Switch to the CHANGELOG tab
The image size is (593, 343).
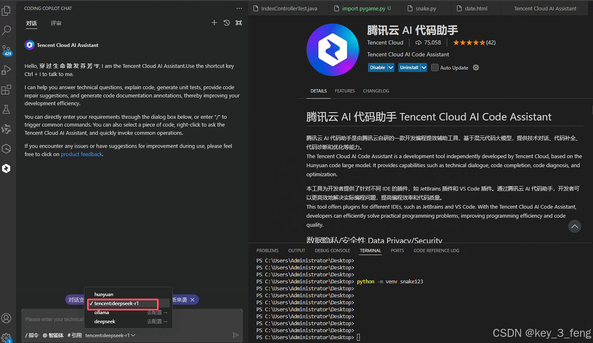[x=376, y=91]
